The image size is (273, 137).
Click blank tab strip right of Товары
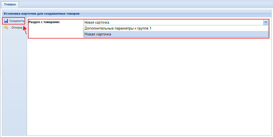141,4
